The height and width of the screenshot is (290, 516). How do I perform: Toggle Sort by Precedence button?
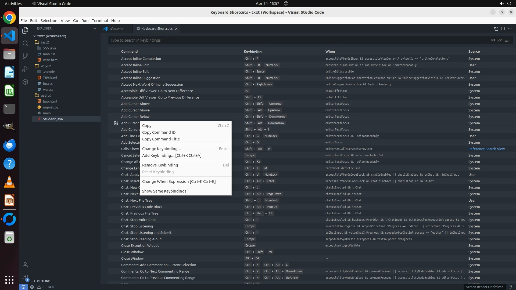point(500,40)
